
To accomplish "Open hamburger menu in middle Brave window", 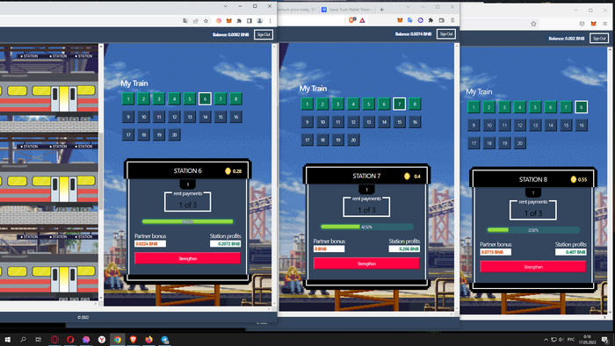I will [452, 20].
